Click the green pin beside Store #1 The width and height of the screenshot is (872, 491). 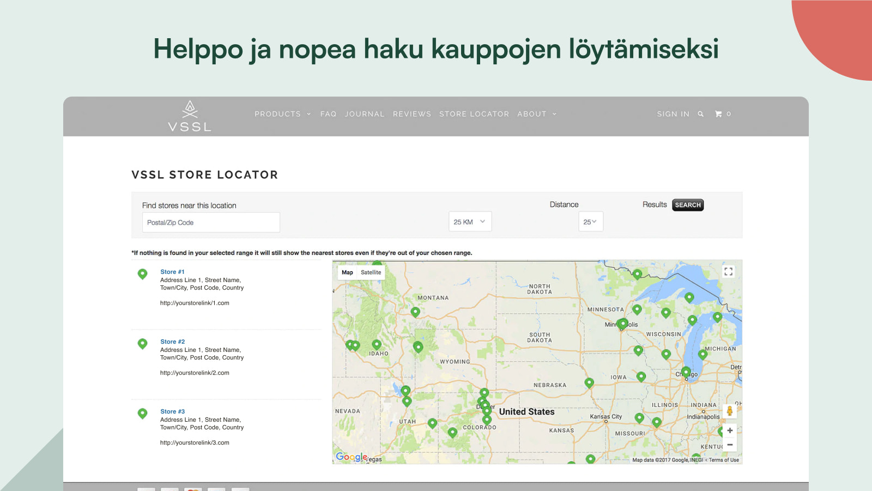point(142,274)
